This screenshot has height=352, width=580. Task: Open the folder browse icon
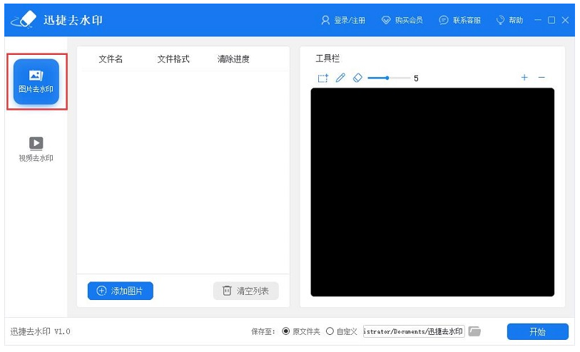(x=474, y=331)
